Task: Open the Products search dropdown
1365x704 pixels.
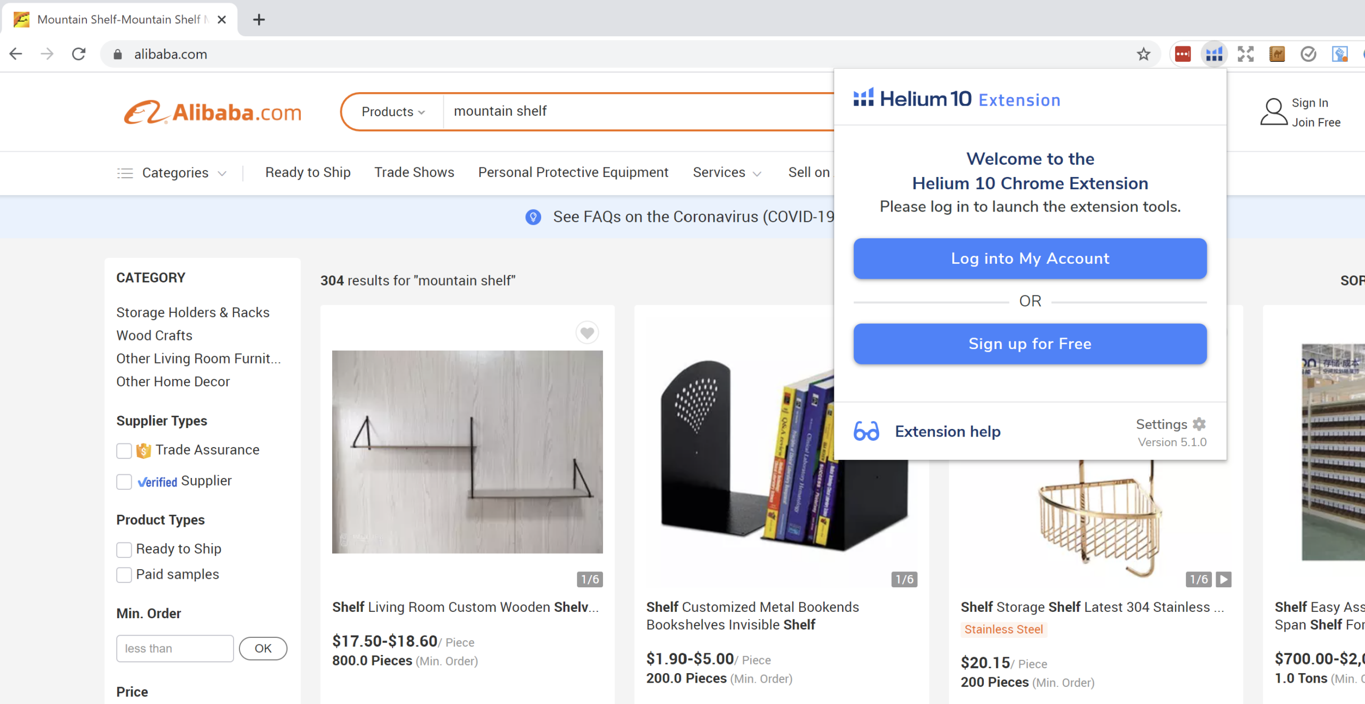Action: point(392,111)
